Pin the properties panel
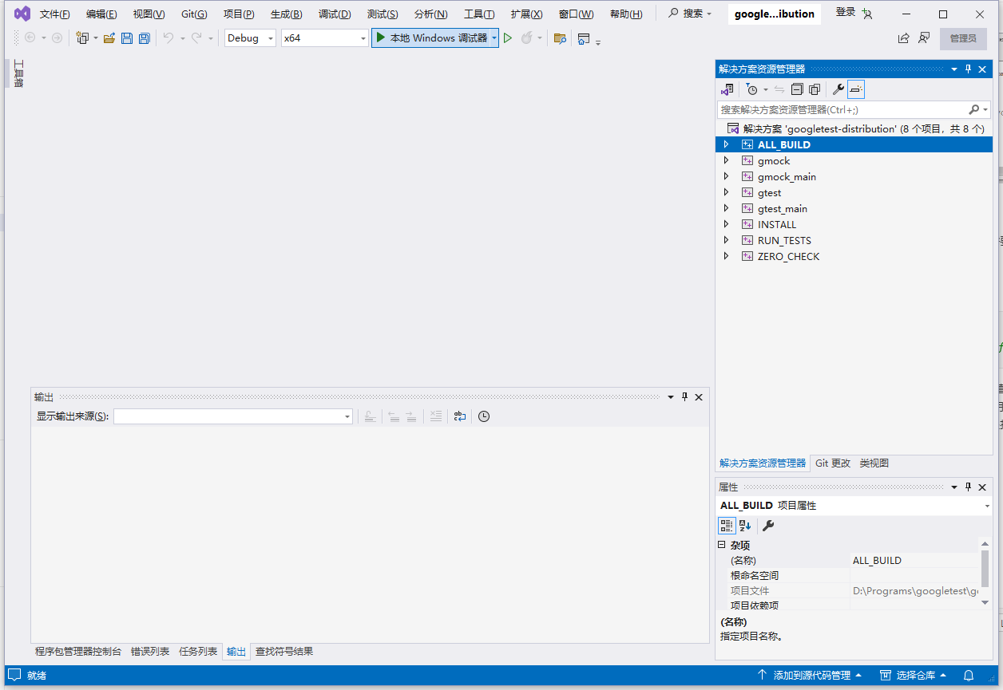Image resolution: width=1003 pixels, height=690 pixels. tap(969, 487)
